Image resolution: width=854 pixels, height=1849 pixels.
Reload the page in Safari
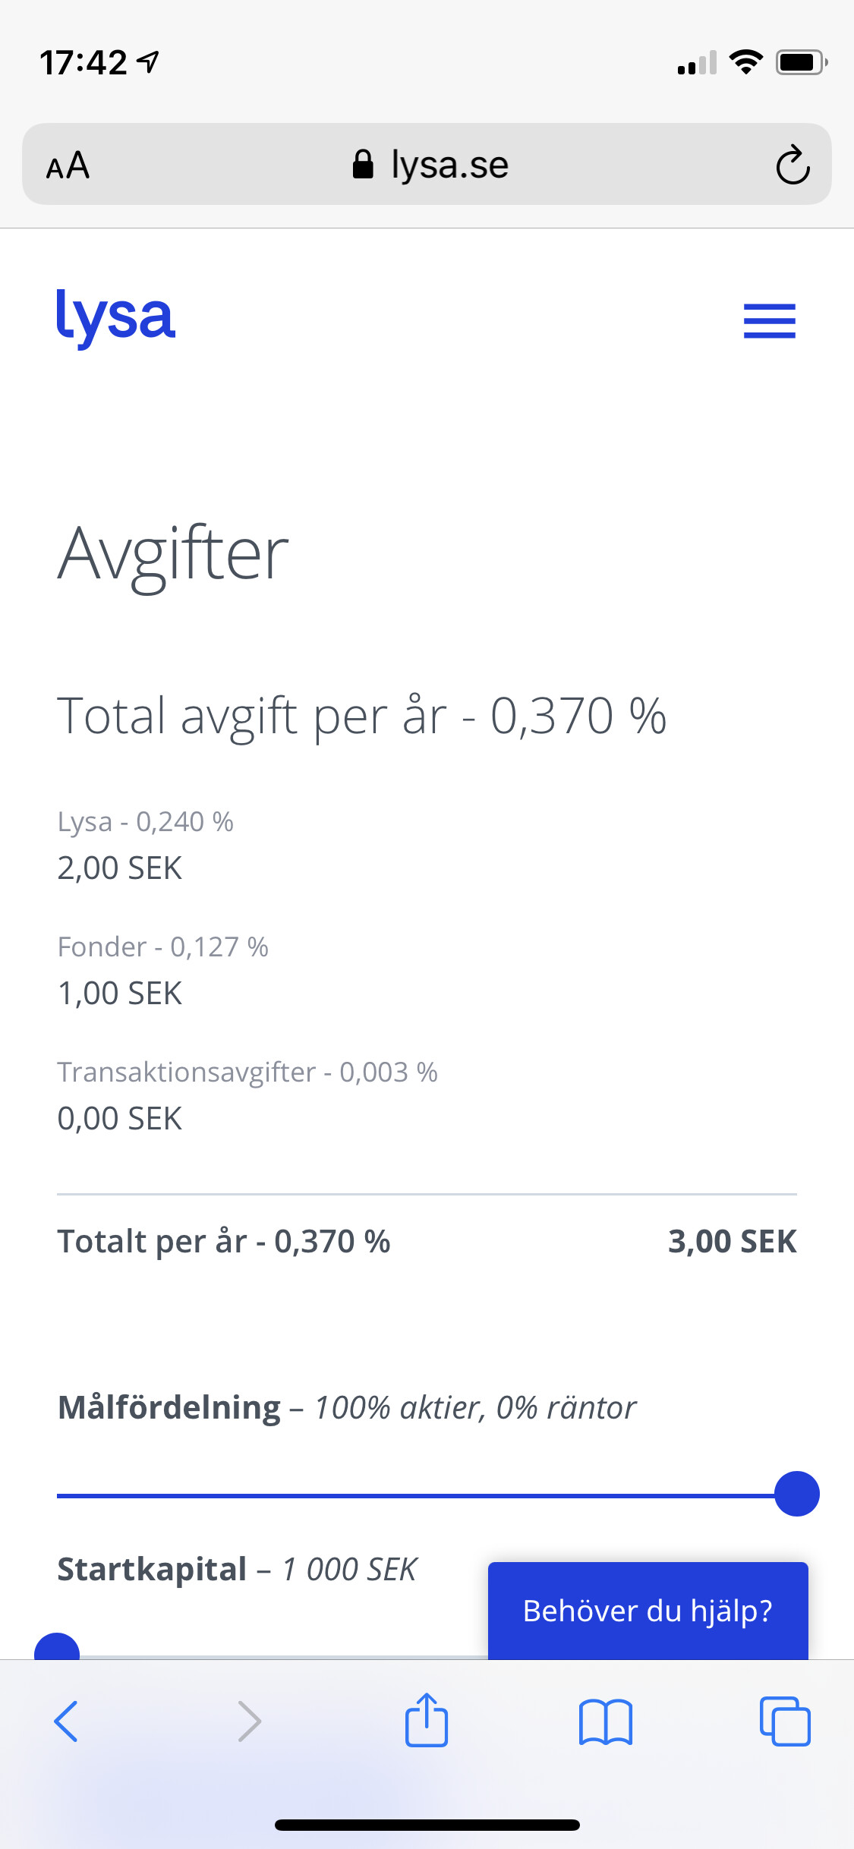point(793,165)
